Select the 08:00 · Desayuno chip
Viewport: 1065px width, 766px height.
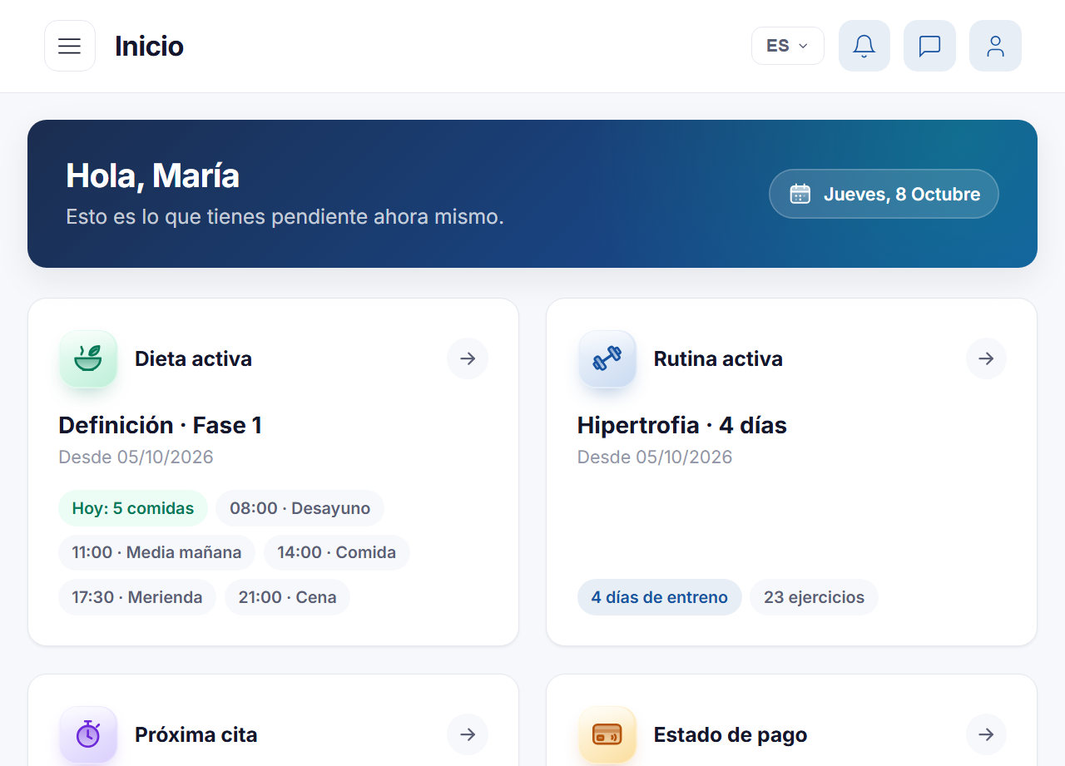300,508
